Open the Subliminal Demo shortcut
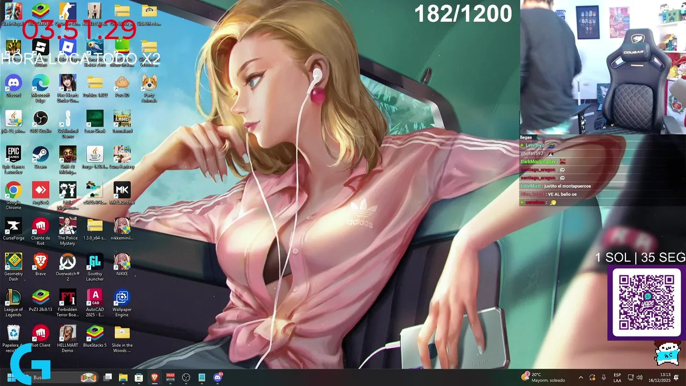 tap(68, 124)
